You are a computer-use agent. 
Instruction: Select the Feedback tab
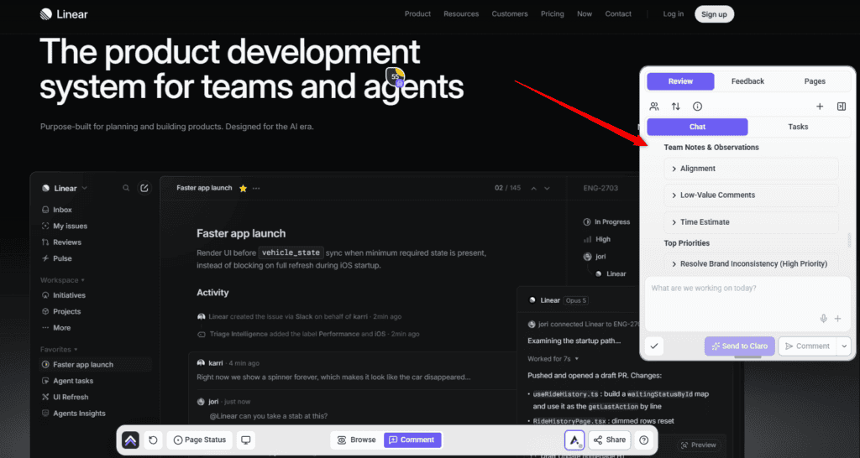tap(747, 81)
